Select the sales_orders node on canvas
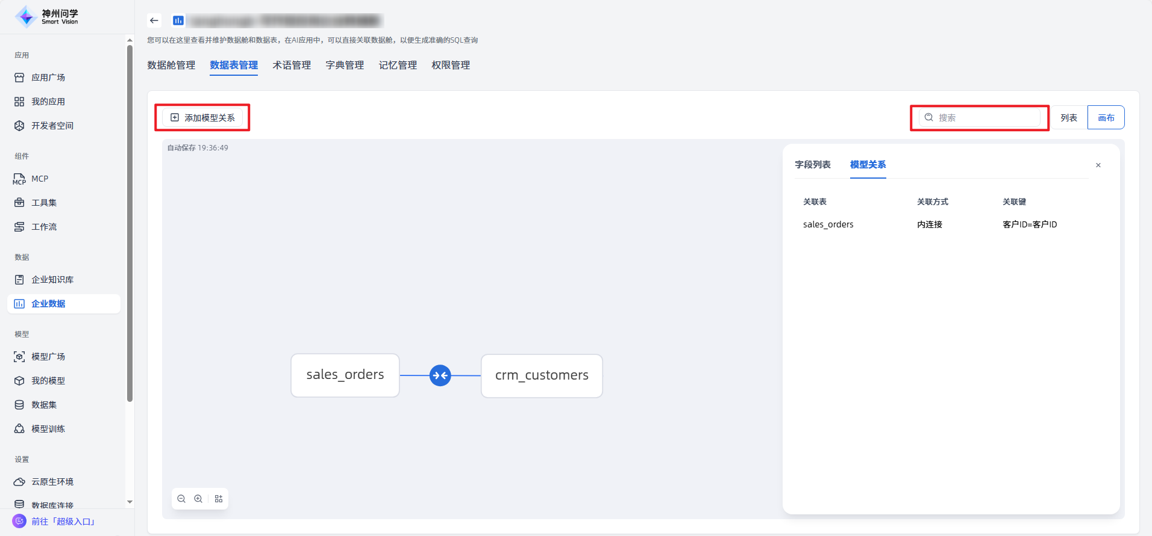Image resolution: width=1152 pixels, height=536 pixels. [345, 375]
